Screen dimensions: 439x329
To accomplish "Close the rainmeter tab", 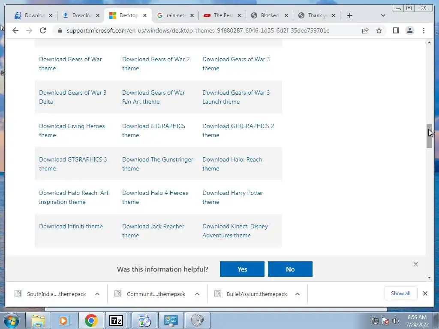I will coord(192,15).
